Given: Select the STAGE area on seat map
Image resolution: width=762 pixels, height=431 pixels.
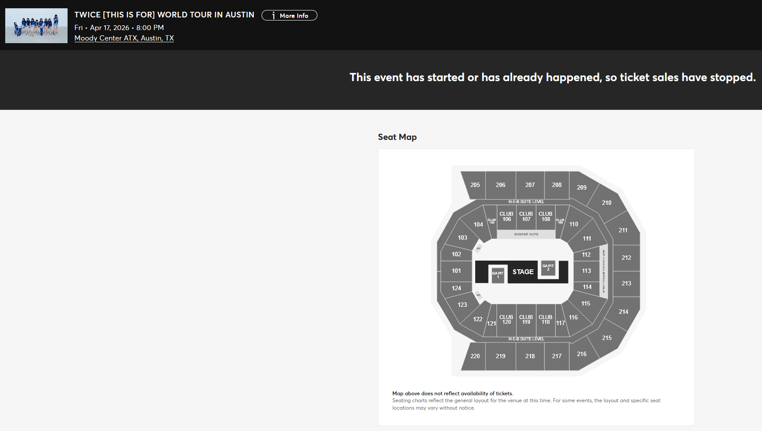Looking at the screenshot, I should [x=523, y=272].
